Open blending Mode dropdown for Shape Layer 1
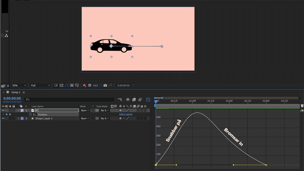 point(85,118)
